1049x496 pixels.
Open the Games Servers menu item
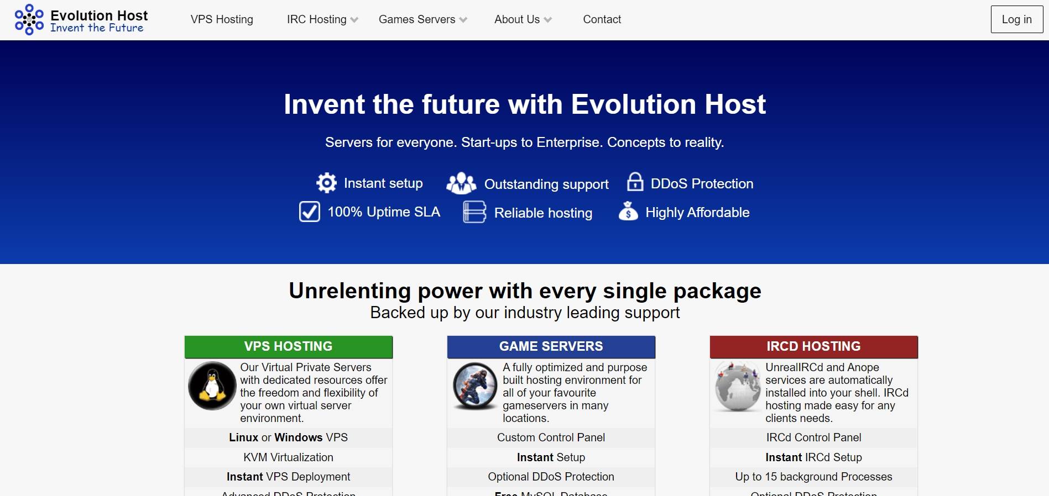(x=417, y=19)
